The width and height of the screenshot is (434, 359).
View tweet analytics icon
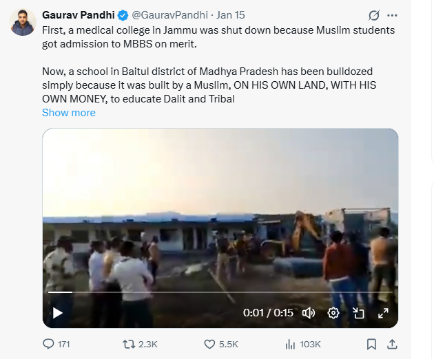pyautogui.click(x=290, y=344)
